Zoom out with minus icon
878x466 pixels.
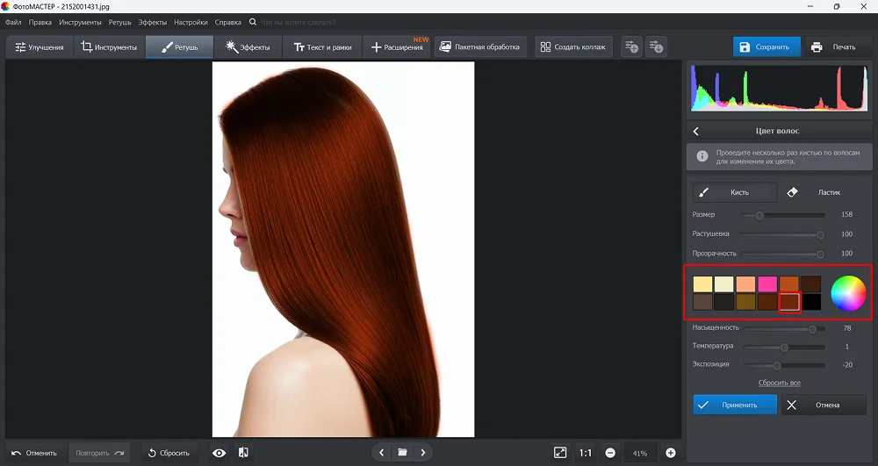coord(610,453)
